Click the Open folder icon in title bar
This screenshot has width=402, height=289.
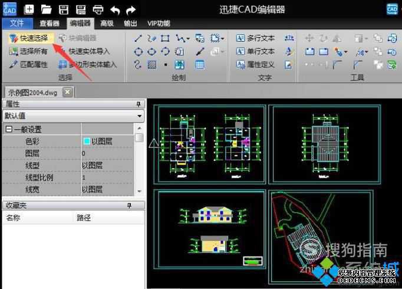pos(46,10)
